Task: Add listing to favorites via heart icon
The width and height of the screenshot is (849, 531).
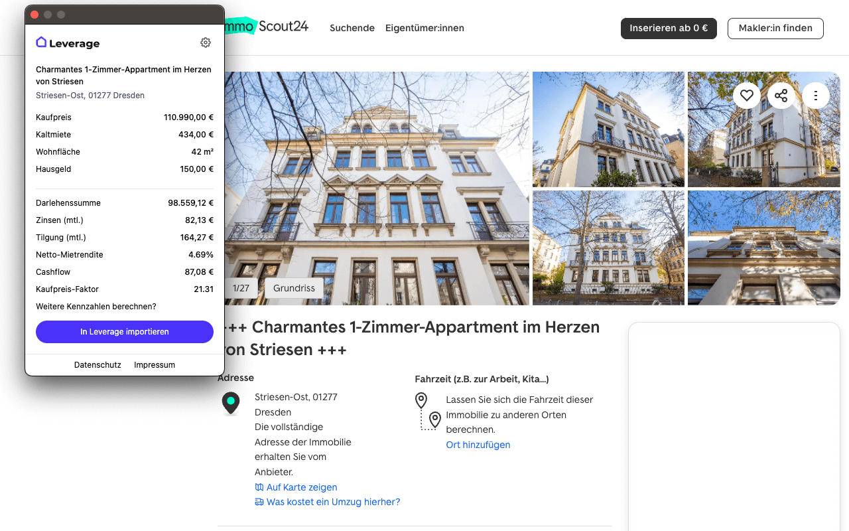Action: click(x=747, y=95)
